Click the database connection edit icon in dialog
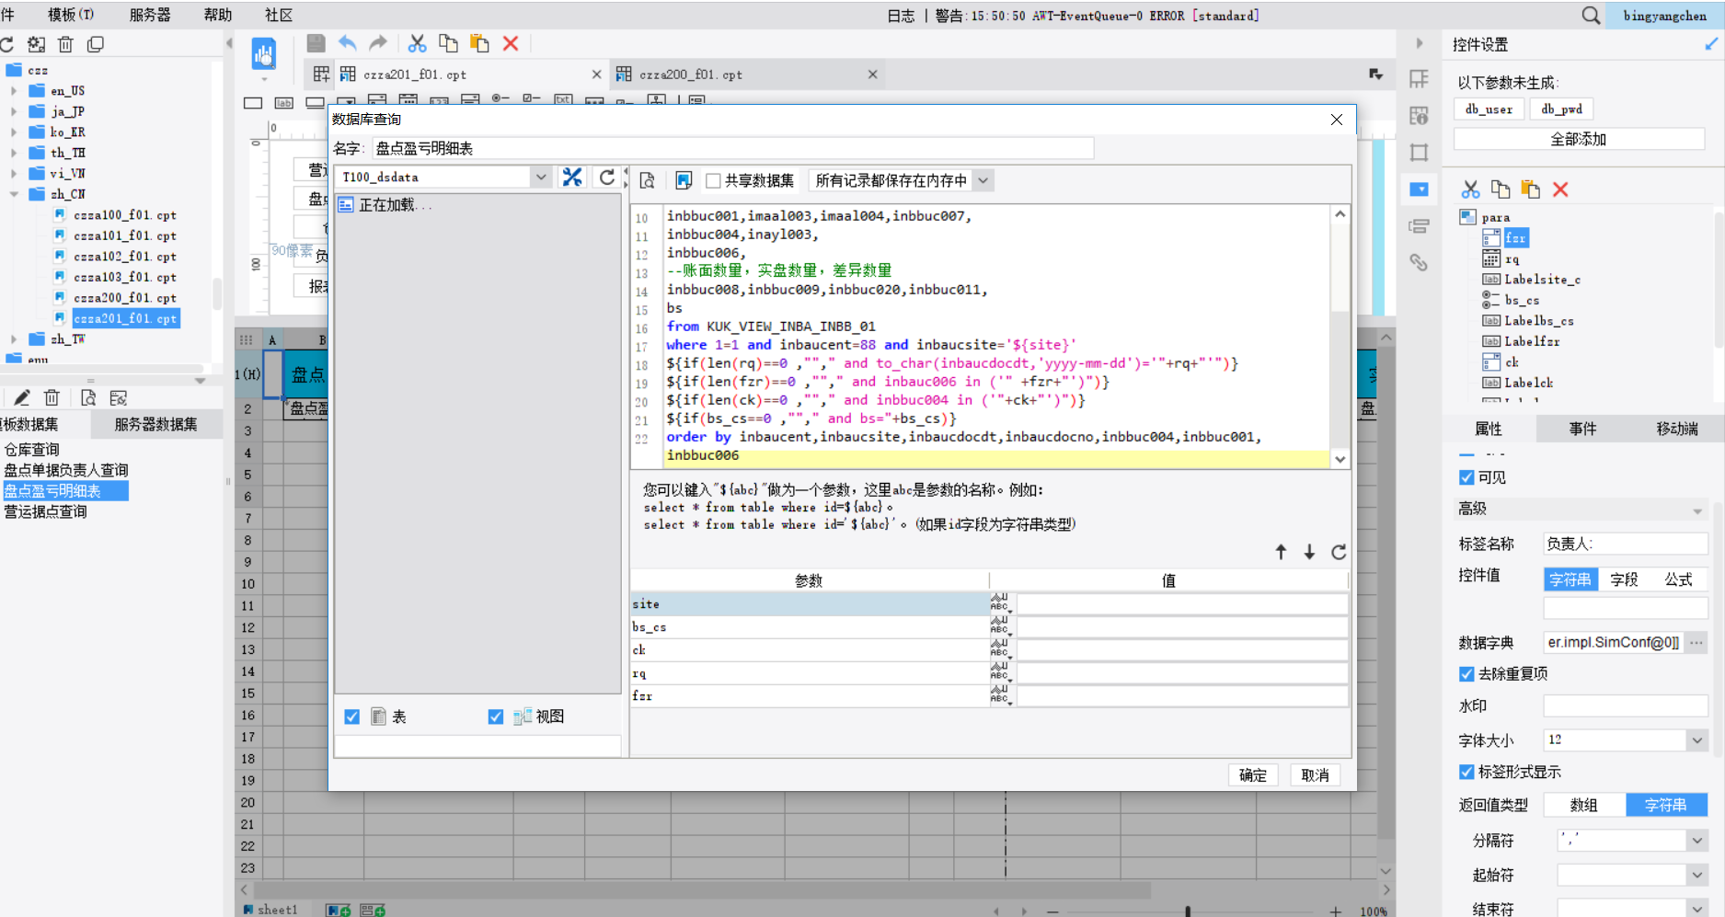The height and width of the screenshot is (917, 1725). pyautogui.click(x=572, y=178)
